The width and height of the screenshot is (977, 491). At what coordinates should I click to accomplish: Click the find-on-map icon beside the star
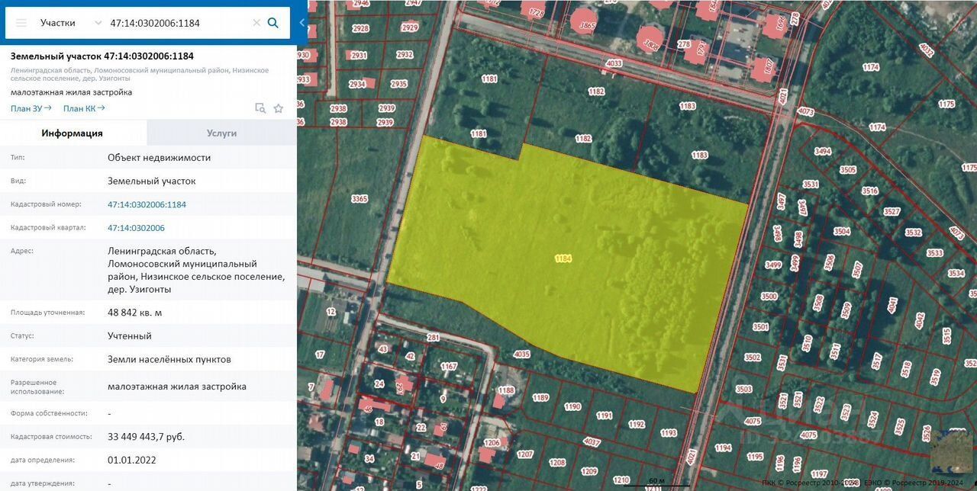pyautogui.click(x=260, y=108)
